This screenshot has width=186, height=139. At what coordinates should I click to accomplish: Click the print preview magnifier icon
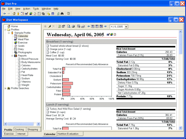[69, 26]
